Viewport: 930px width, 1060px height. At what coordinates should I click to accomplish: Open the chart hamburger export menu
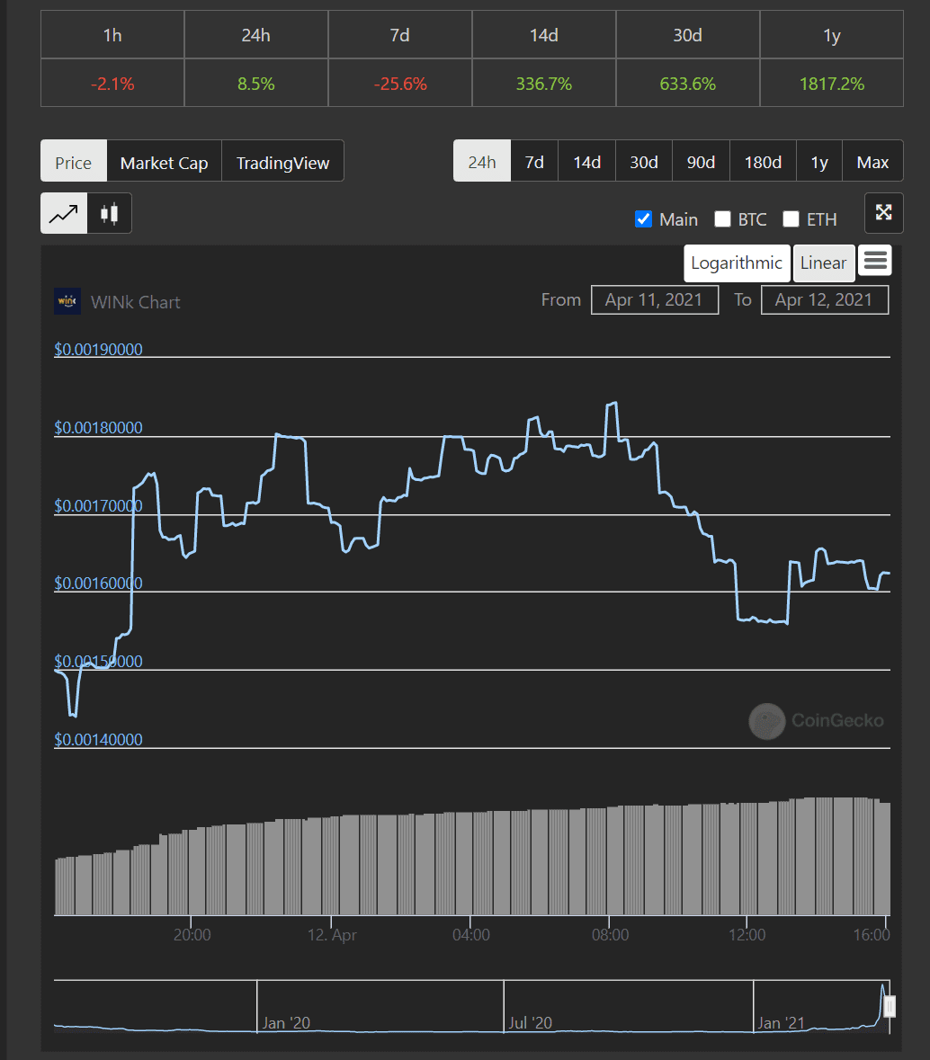point(875,262)
